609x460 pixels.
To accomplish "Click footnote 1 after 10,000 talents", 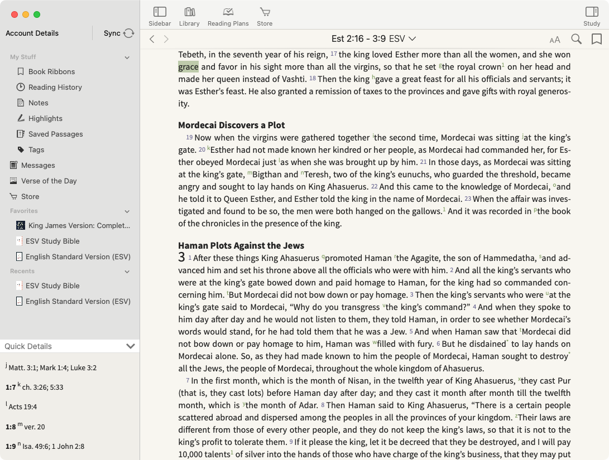I will coord(232,453).
